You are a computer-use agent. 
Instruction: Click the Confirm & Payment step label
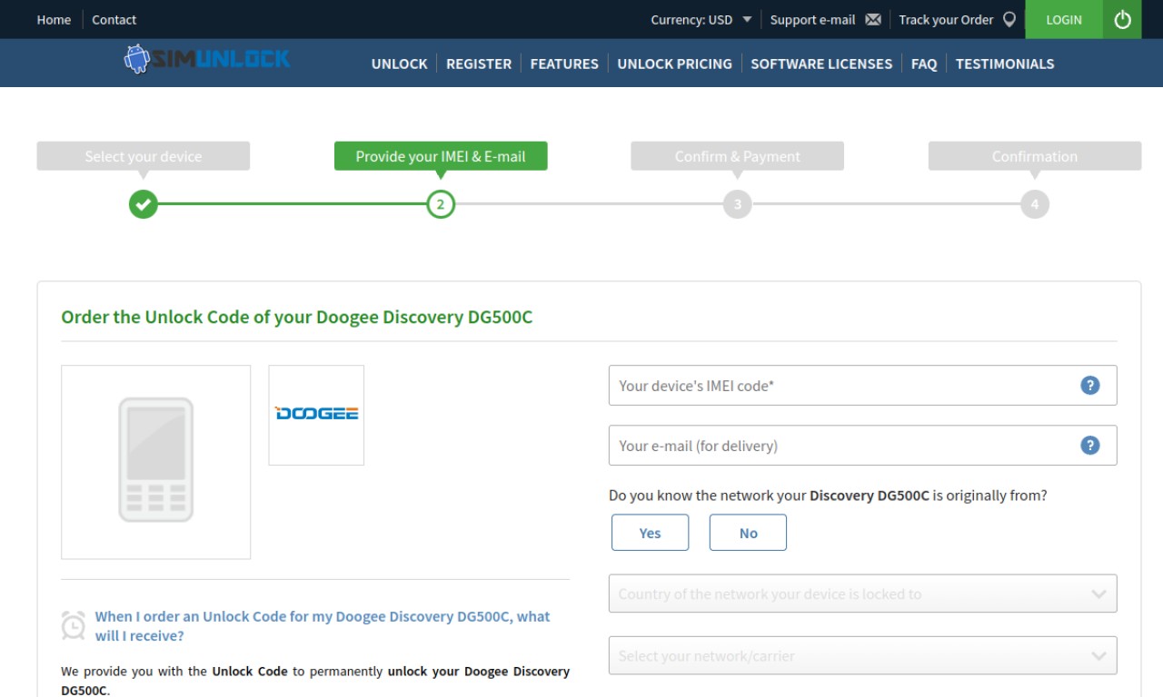[x=738, y=156]
